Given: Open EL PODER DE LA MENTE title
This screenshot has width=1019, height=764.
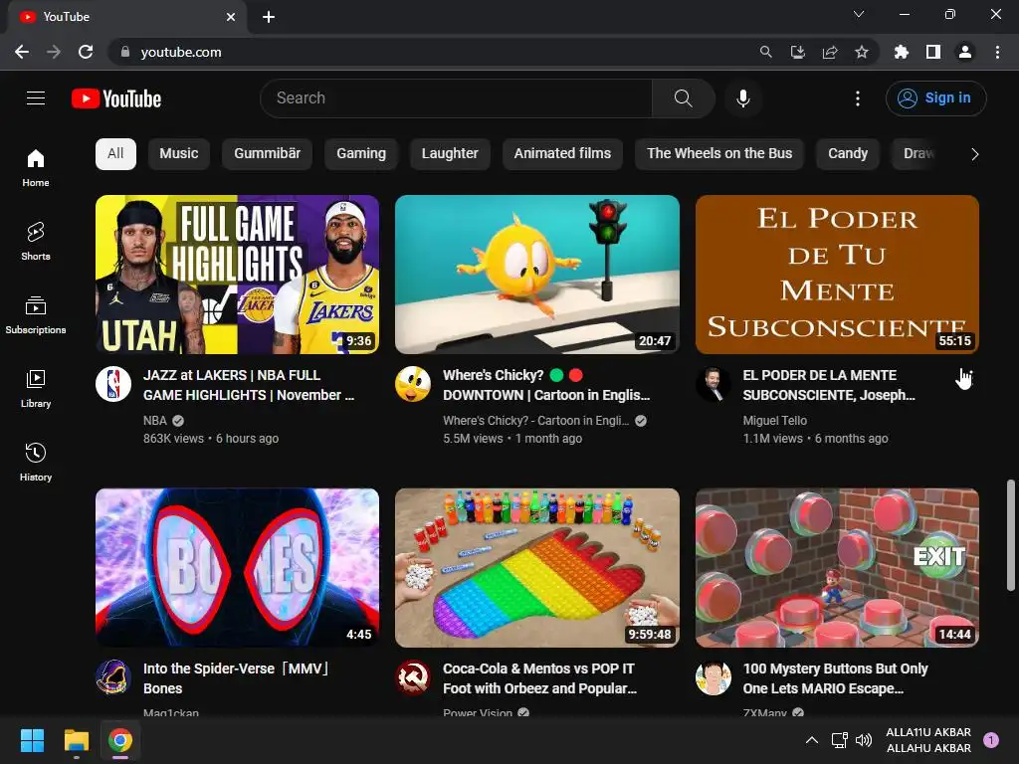Looking at the screenshot, I should [x=829, y=385].
